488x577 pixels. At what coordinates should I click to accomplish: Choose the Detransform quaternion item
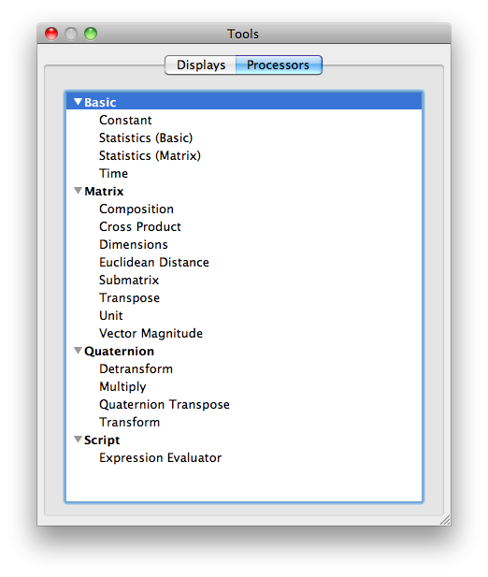(x=136, y=368)
